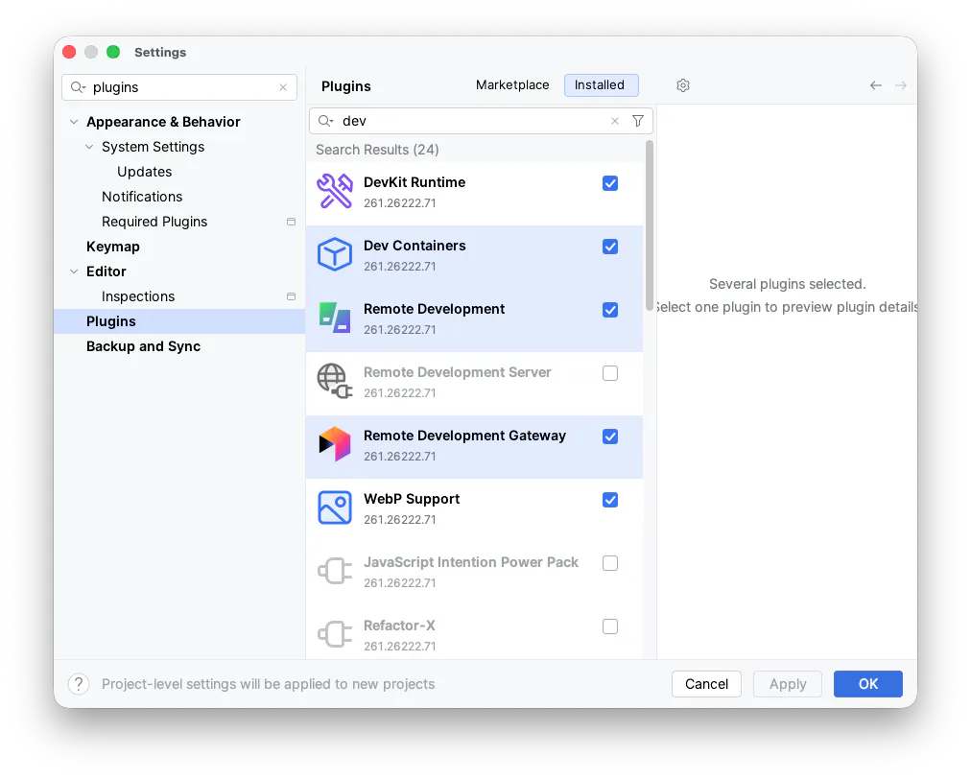Disable the WebP Support checkbox
Image resolution: width=971 pixels, height=779 pixels.
(x=610, y=500)
